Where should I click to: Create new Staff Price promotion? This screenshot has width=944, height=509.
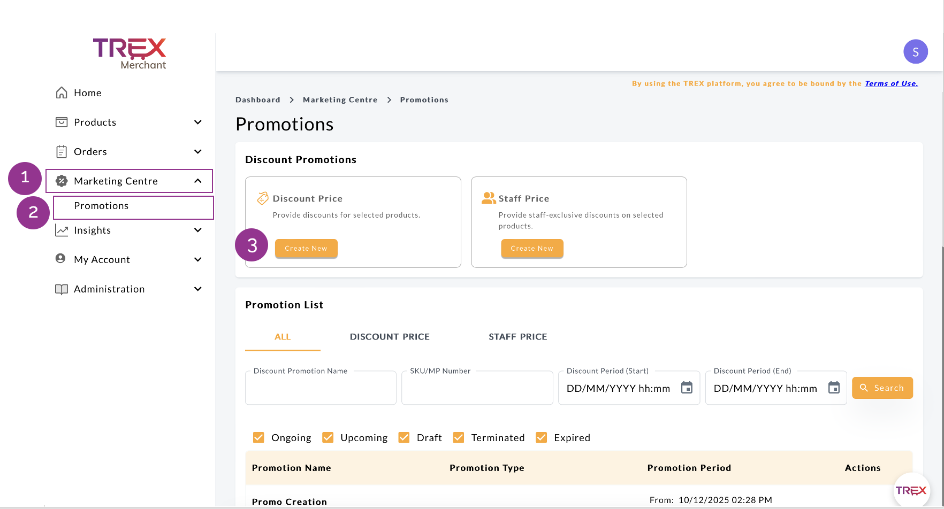pyautogui.click(x=532, y=249)
